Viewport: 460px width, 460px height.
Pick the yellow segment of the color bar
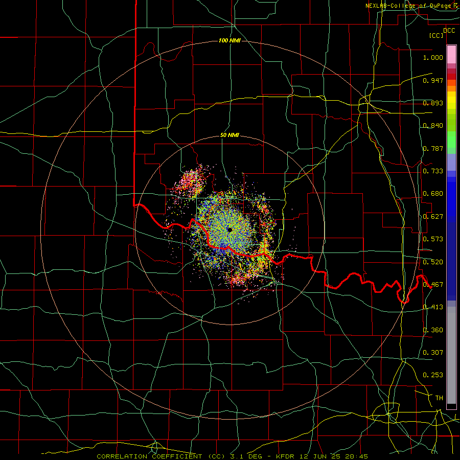(451, 101)
